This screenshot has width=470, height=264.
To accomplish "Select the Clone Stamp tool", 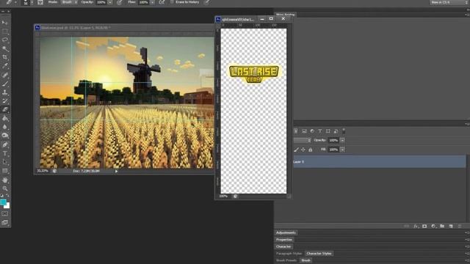I will point(5,92).
